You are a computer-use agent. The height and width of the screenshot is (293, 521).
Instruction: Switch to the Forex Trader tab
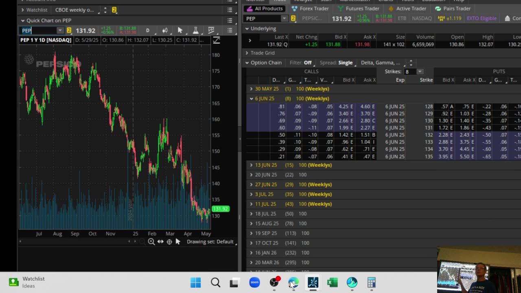pyautogui.click(x=310, y=9)
